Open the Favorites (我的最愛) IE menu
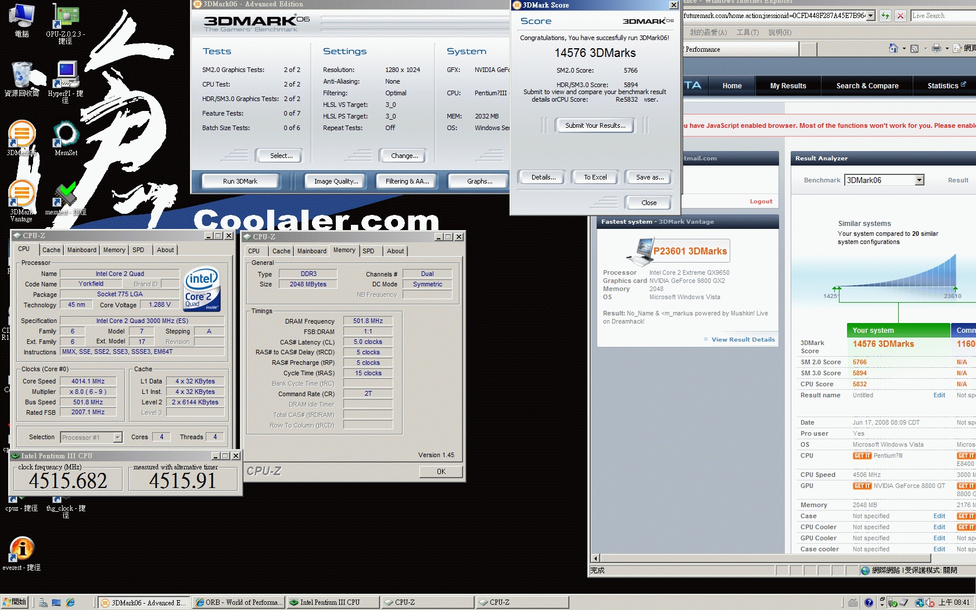Viewport: 976px width, 610px height. click(x=708, y=33)
